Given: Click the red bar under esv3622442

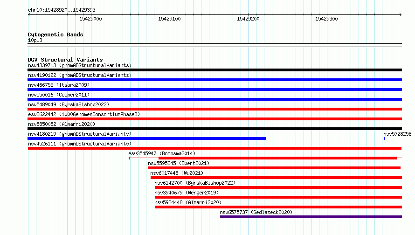Looking at the screenshot, I should 214,119.
